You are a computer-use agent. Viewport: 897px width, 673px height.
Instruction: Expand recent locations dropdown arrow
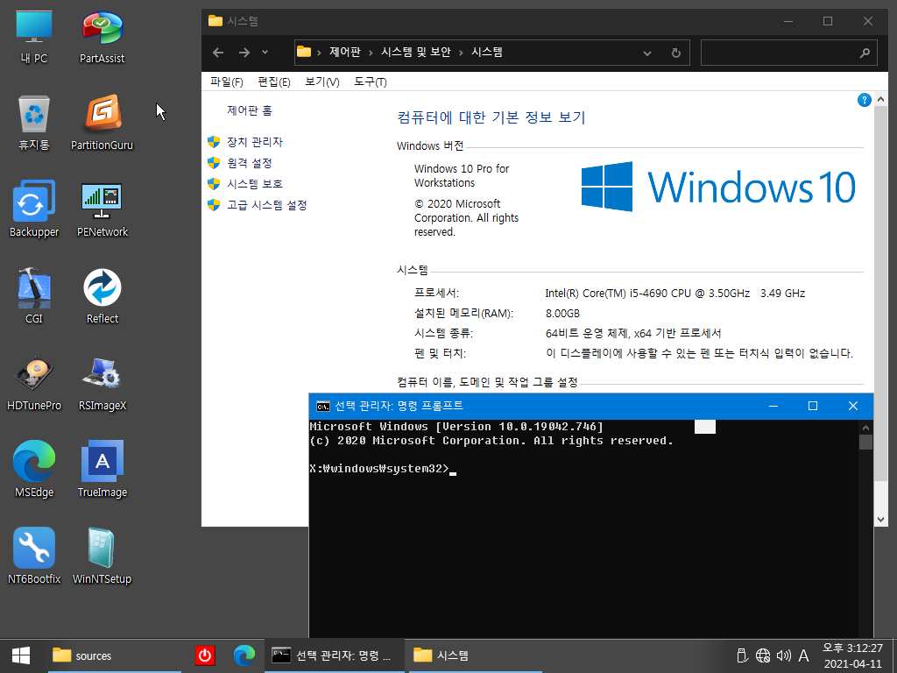(265, 53)
